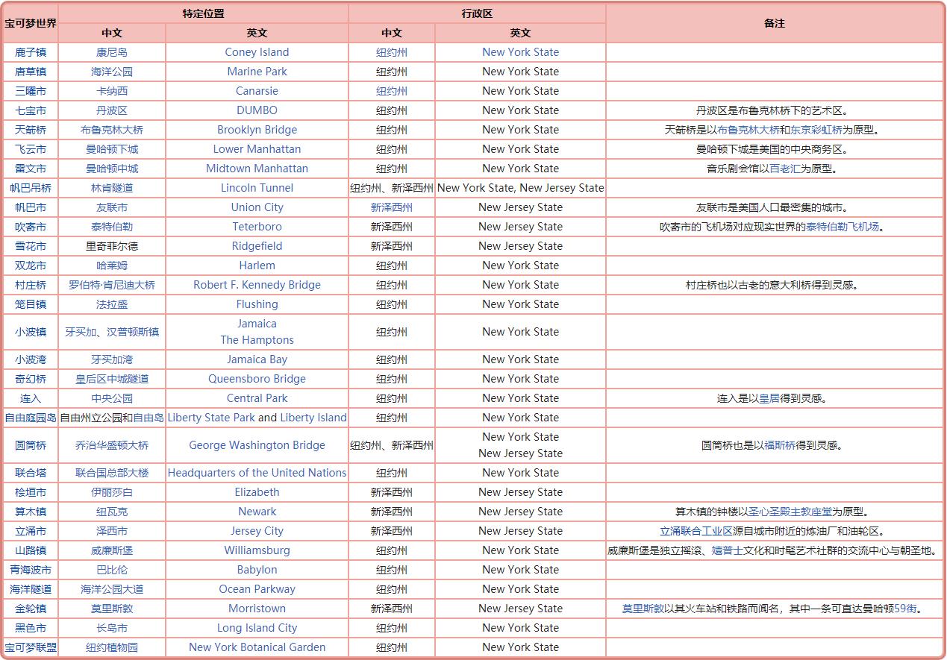Click the DUMBO link
Image resolution: width=947 pixels, height=660 pixels.
[x=257, y=110]
